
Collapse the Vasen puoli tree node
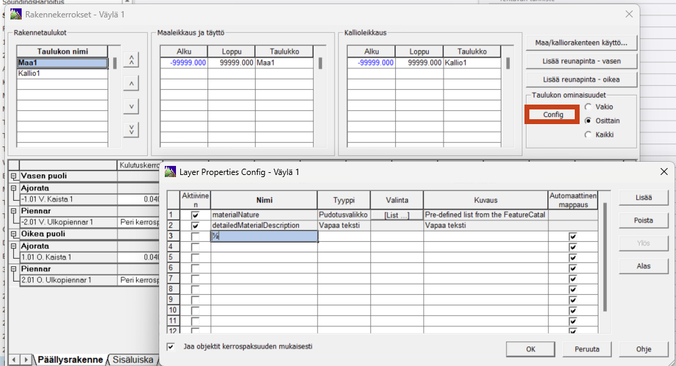pyautogui.click(x=14, y=176)
